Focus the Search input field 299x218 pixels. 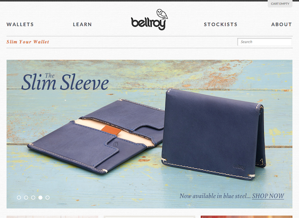point(265,42)
